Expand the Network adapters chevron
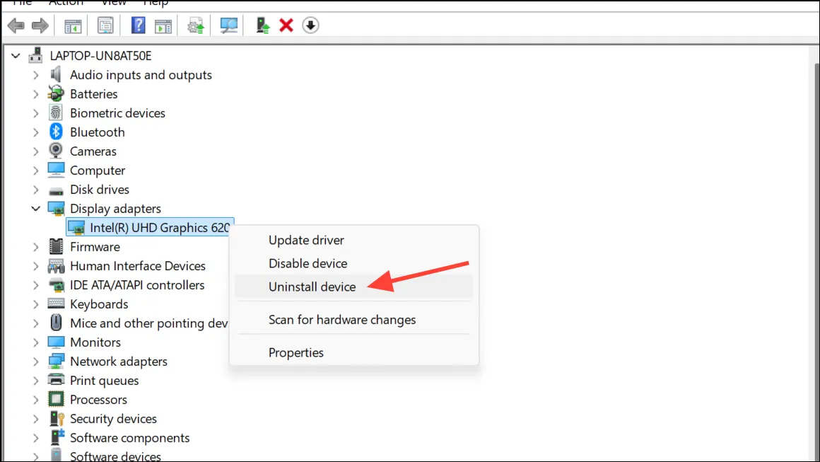This screenshot has height=462, width=820. (35, 362)
